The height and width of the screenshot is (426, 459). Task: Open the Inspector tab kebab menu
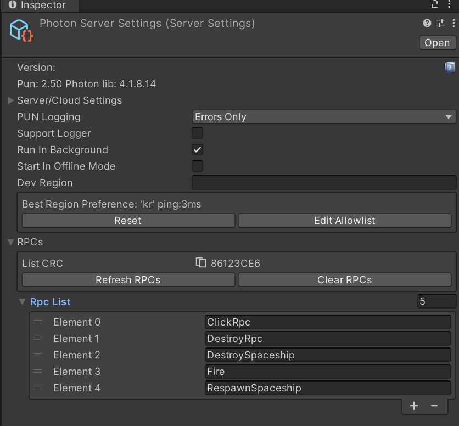click(449, 4)
